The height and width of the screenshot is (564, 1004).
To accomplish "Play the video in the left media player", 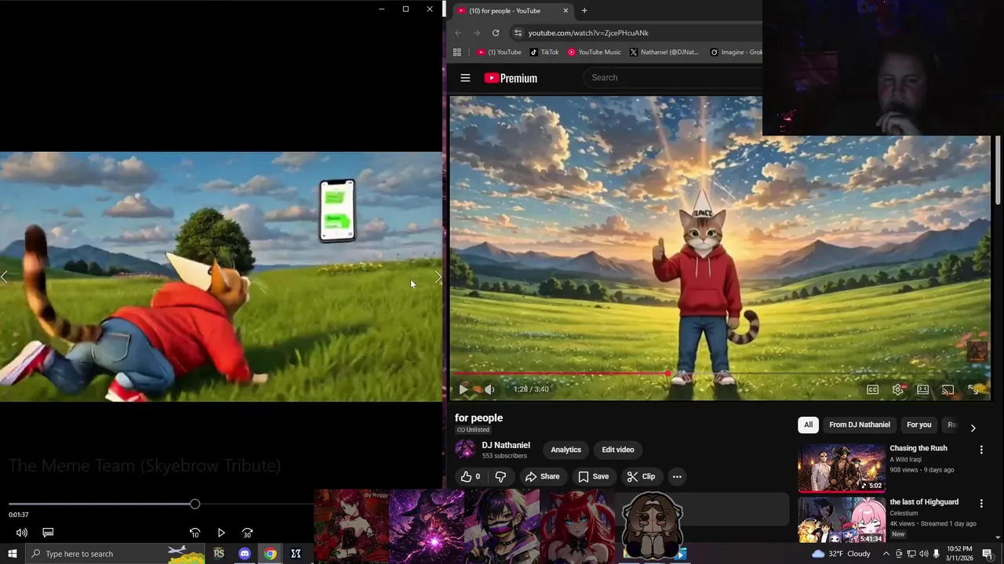I will click(x=221, y=533).
